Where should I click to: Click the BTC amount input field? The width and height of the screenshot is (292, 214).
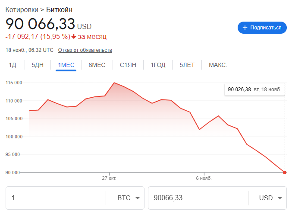coord(56,198)
